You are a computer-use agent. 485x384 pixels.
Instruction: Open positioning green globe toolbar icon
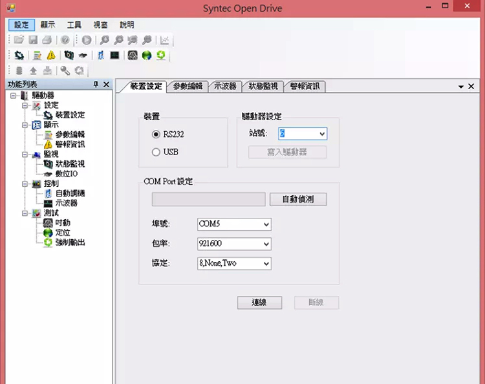tap(147, 56)
